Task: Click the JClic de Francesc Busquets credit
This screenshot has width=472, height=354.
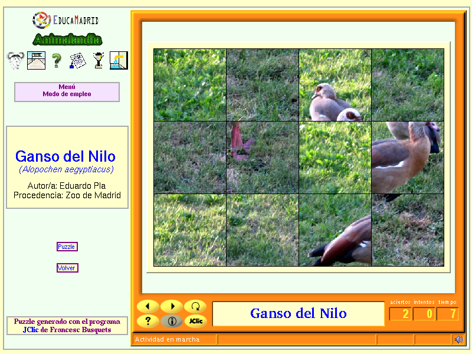Action: [67, 330]
